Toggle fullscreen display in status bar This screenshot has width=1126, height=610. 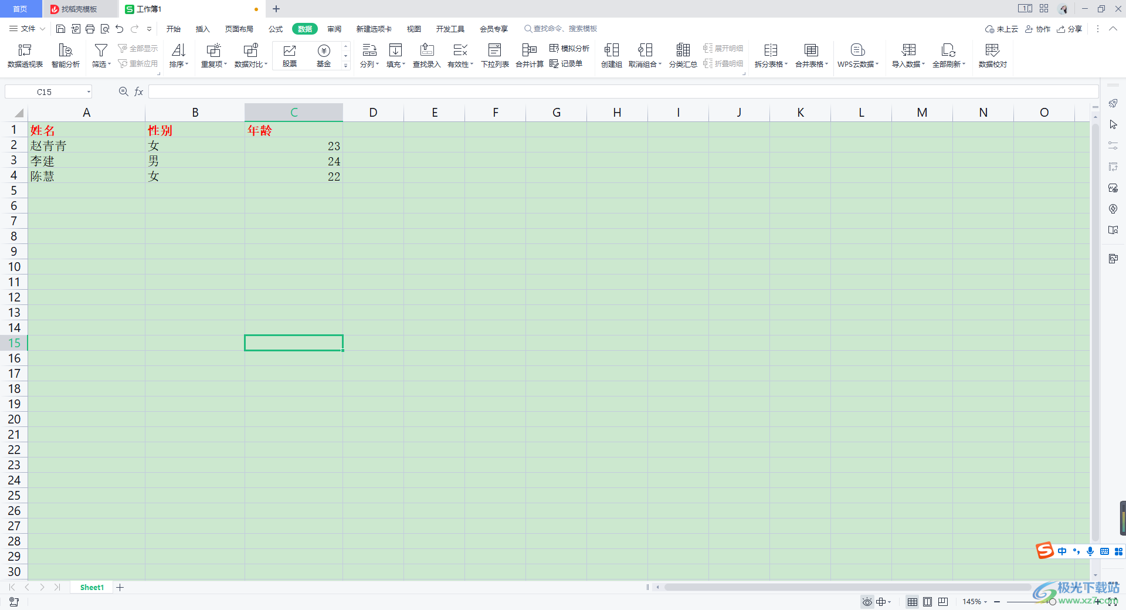pos(1113,602)
